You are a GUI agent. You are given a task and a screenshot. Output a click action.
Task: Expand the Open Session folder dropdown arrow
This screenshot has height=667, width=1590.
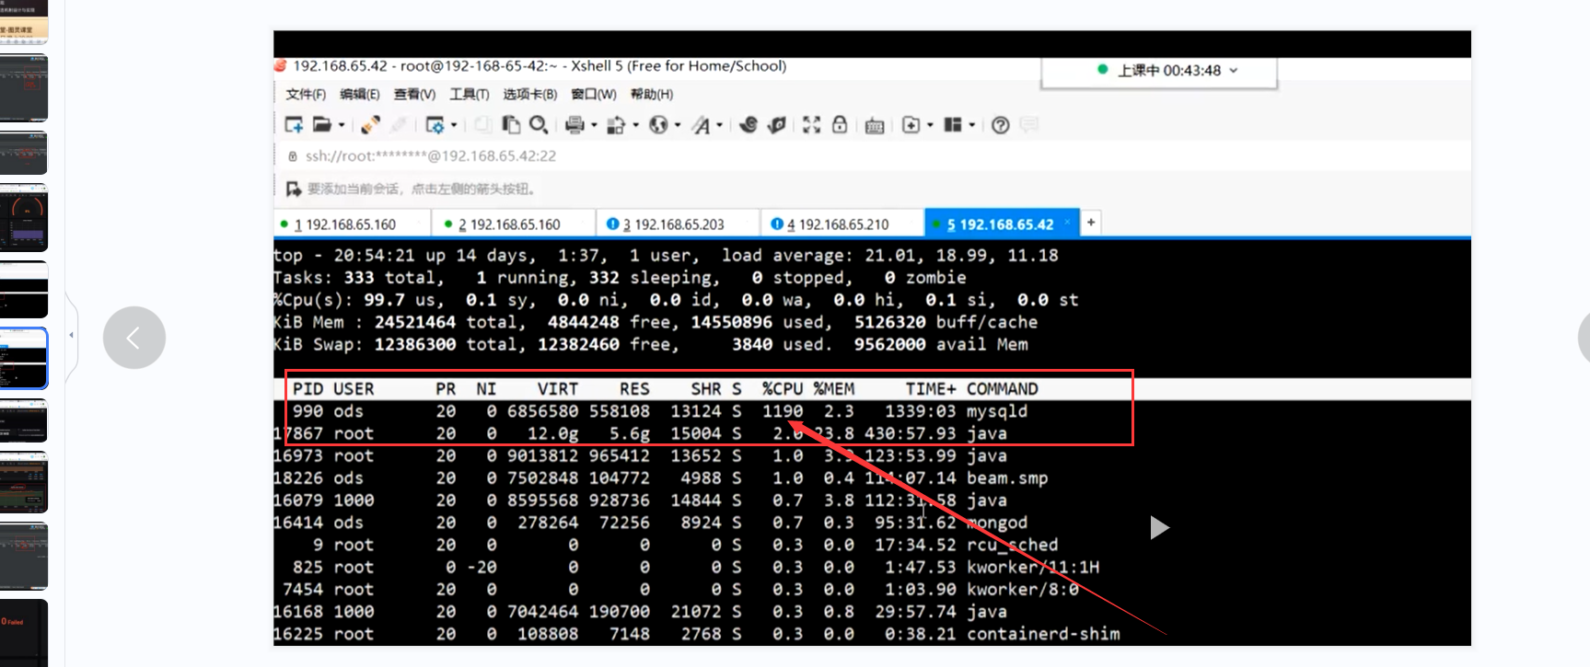(342, 125)
